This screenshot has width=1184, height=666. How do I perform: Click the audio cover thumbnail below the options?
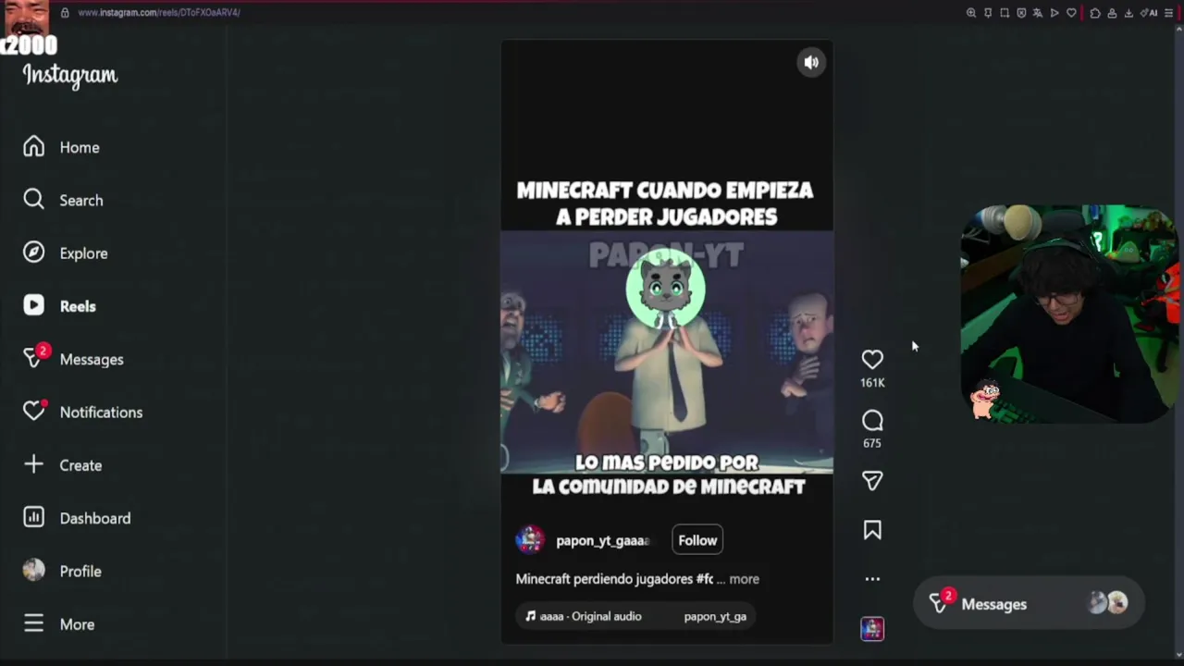click(x=872, y=629)
